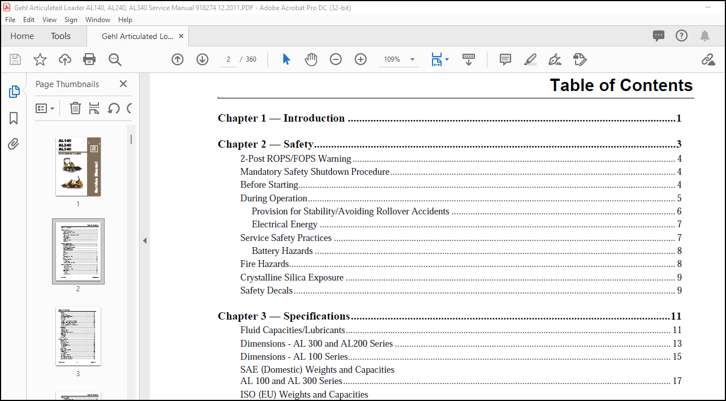Screen dimensions: 726x401
Task: Click Electrical Energy line
Action: pyautogui.click(x=466, y=225)
